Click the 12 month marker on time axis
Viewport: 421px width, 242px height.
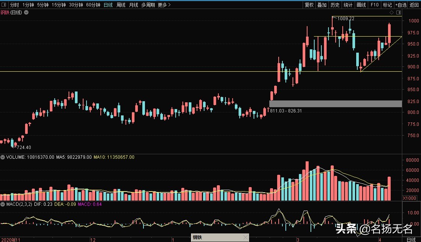[x=93, y=240]
